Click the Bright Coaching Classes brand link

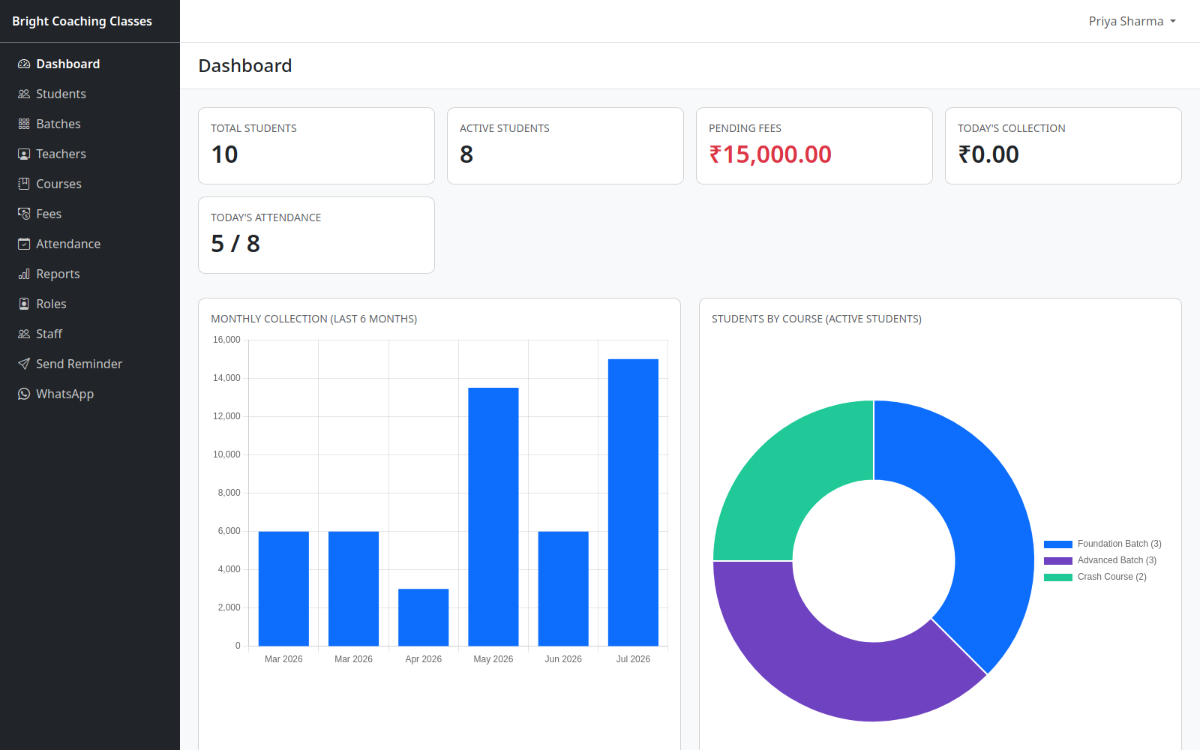82,21
